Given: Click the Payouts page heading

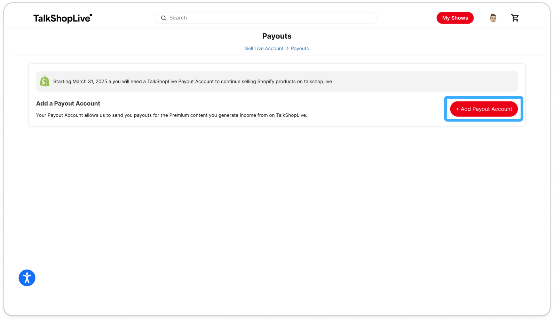Looking at the screenshot, I should click(277, 36).
